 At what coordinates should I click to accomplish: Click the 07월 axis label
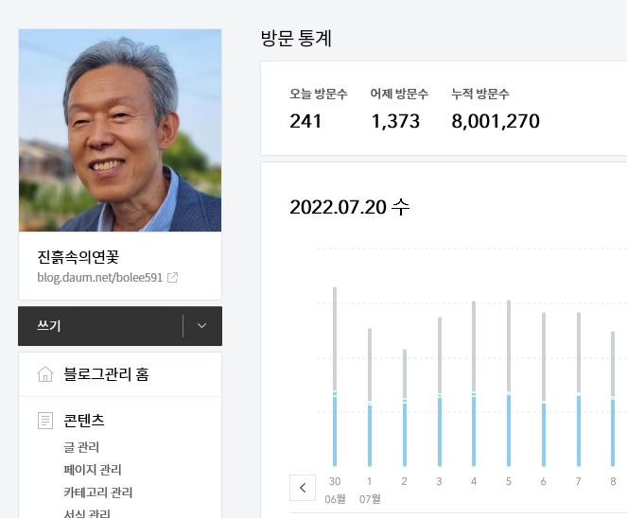tap(370, 499)
